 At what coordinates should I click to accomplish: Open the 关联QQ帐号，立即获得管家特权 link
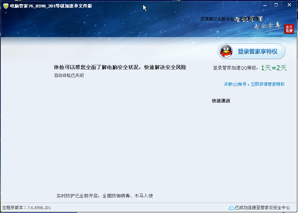pos(254,84)
